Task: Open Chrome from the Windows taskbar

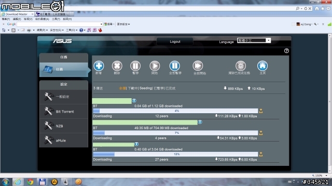Action: 30,182
